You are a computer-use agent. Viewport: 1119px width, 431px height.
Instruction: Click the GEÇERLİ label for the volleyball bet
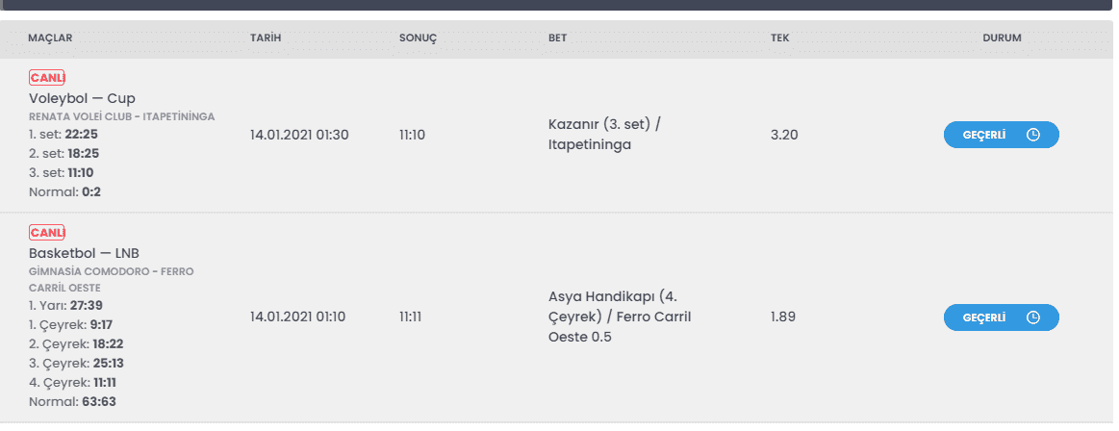click(983, 135)
